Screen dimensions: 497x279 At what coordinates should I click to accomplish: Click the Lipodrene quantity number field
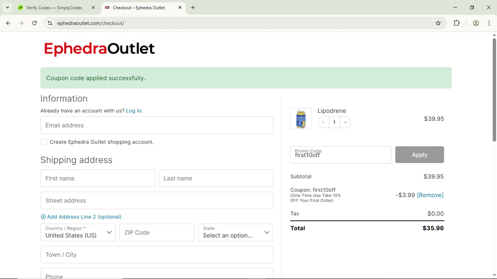(x=334, y=122)
